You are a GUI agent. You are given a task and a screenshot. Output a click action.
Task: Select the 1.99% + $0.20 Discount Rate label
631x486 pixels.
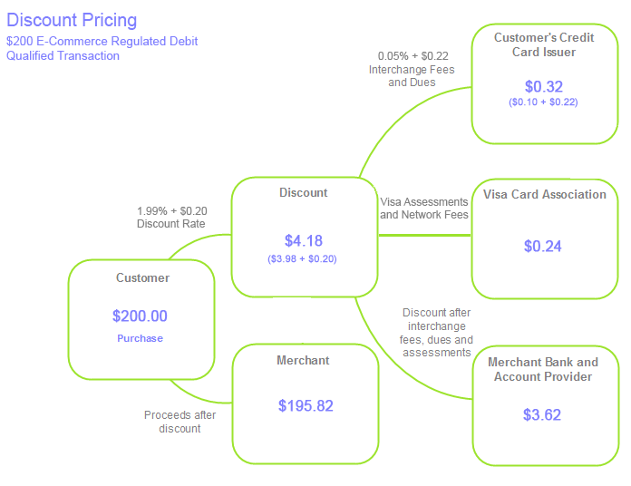172,218
